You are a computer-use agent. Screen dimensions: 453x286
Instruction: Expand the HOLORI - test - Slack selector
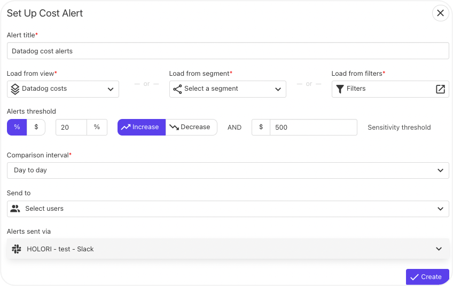pos(228,249)
